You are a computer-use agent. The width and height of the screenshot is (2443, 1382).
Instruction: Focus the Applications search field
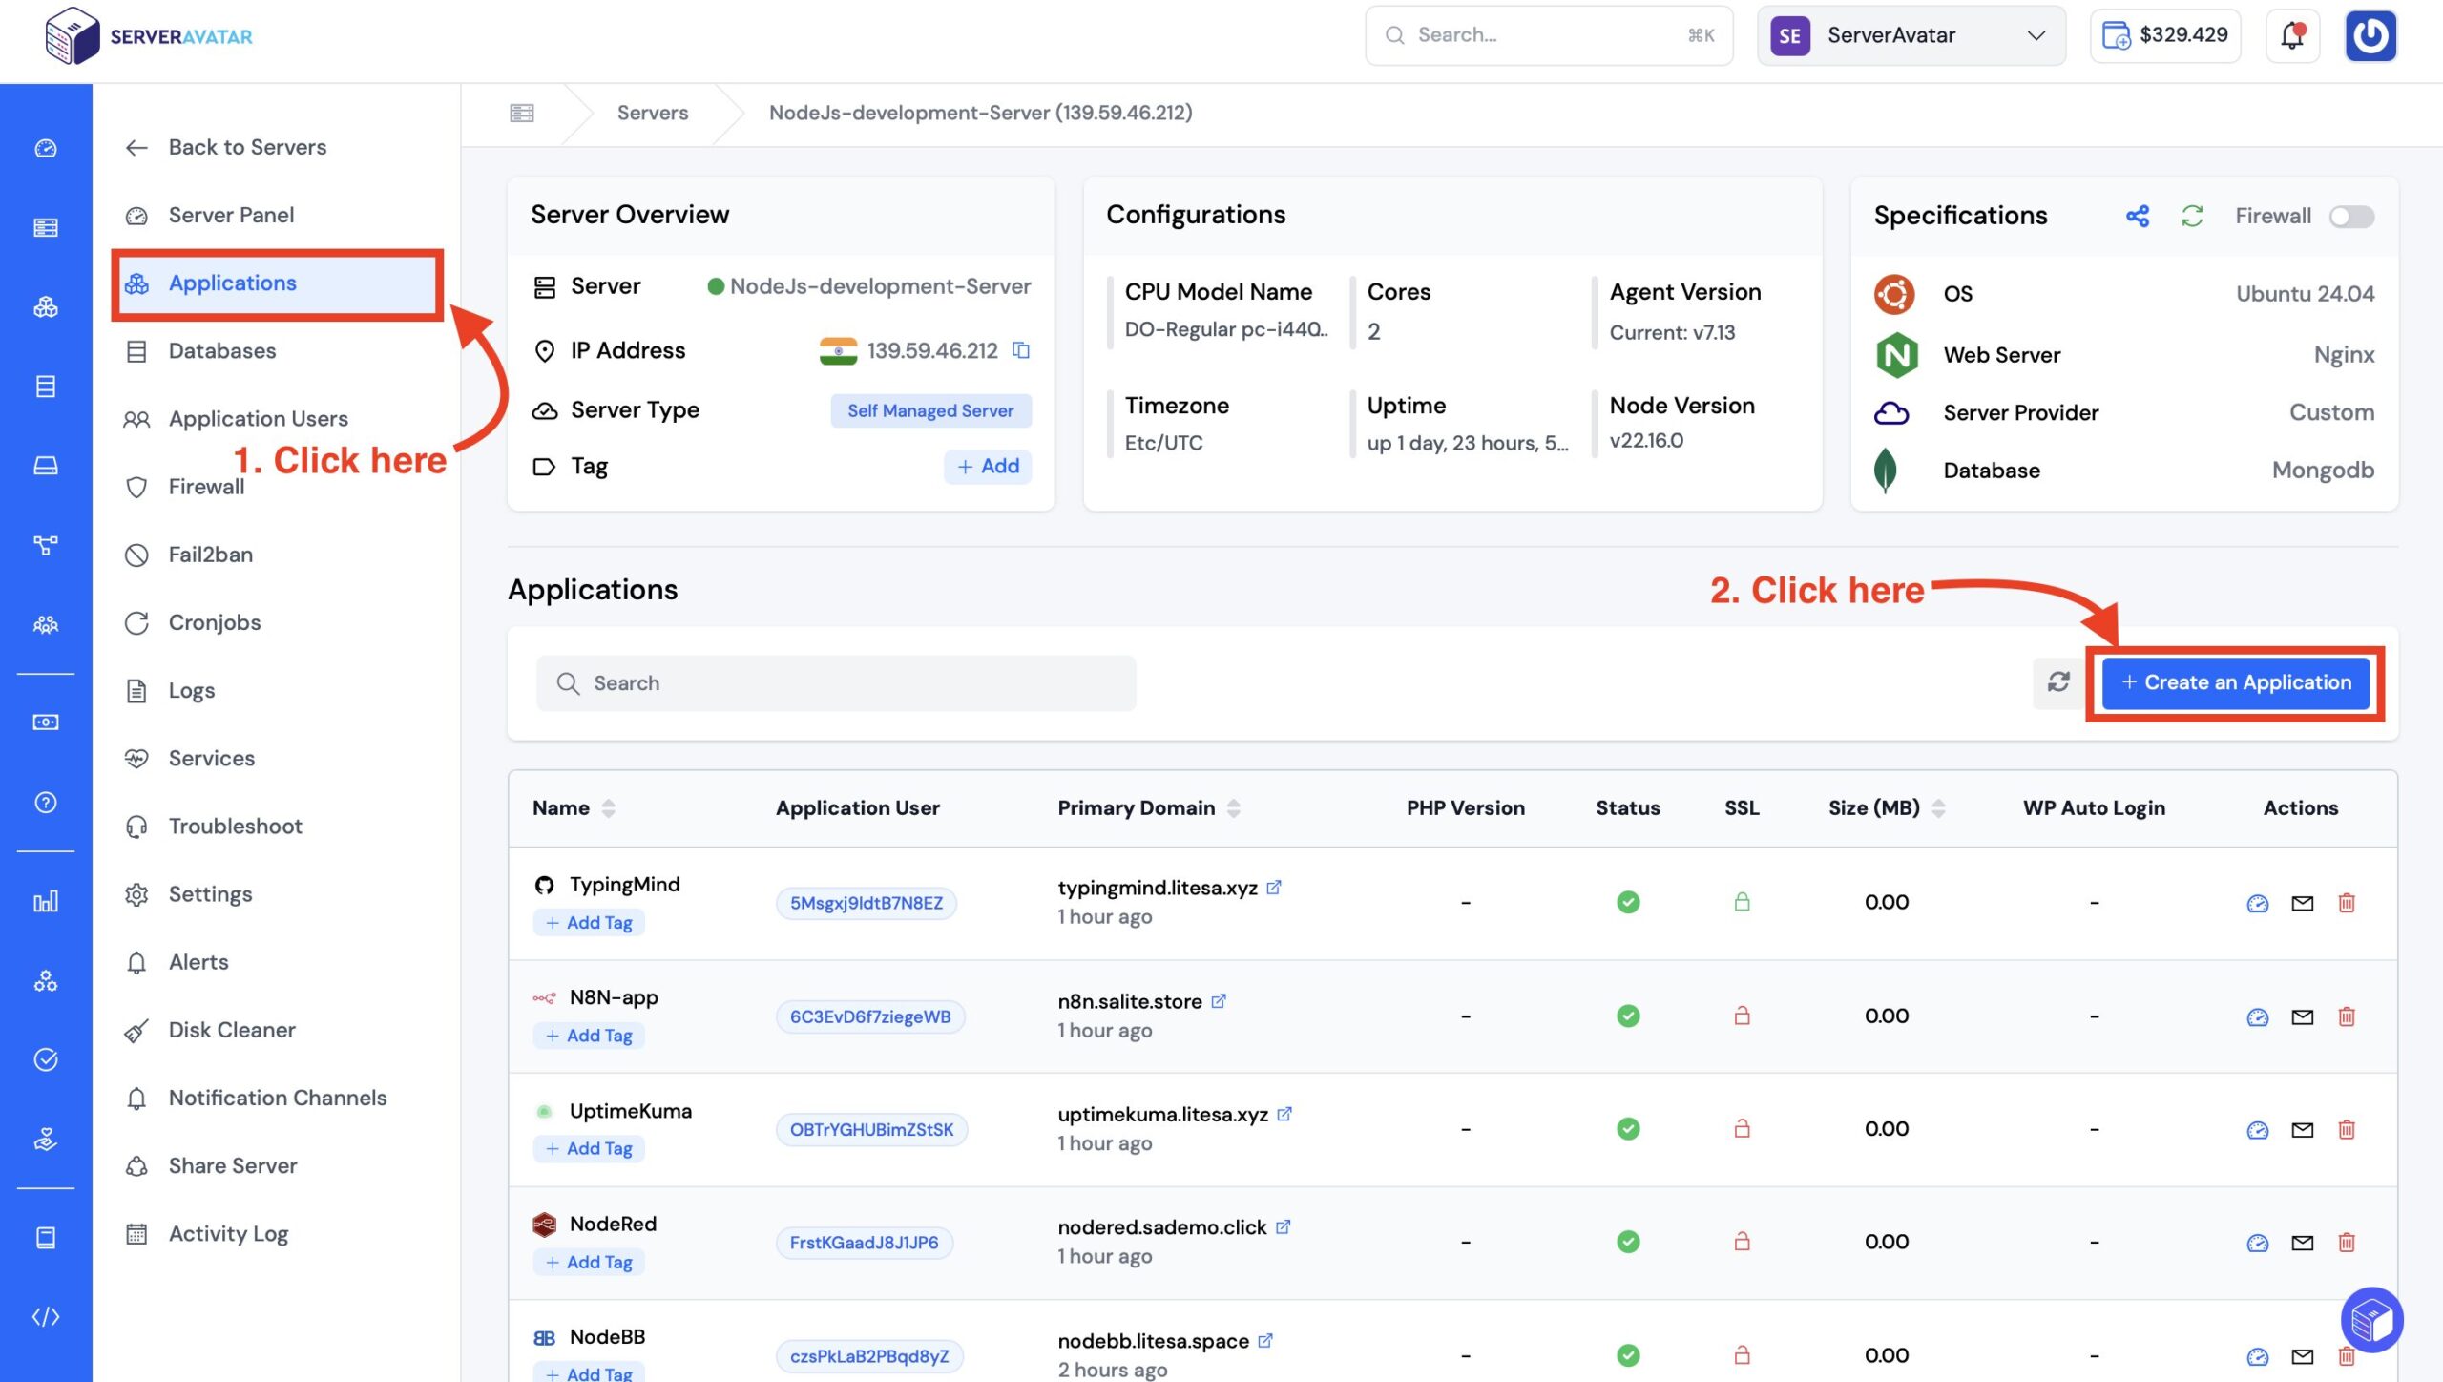pyautogui.click(x=836, y=683)
